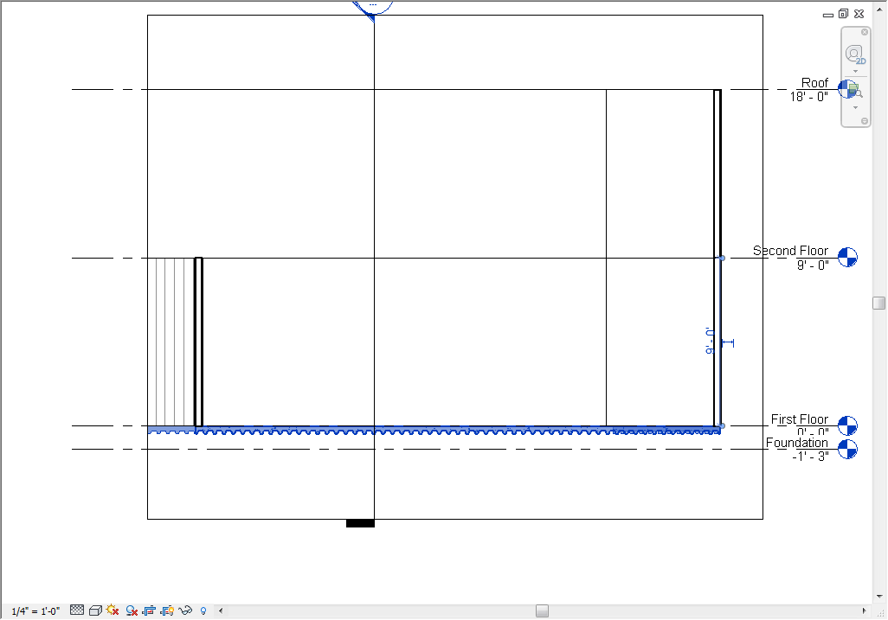Open the Detail Level control
The image size is (888, 620).
(77, 610)
